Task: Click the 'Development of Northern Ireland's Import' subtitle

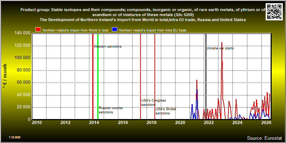Action: (x=143, y=20)
